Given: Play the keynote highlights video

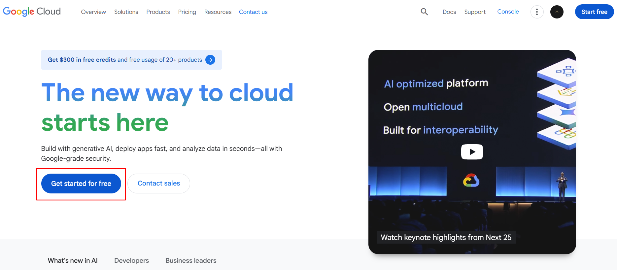Looking at the screenshot, I should (472, 152).
